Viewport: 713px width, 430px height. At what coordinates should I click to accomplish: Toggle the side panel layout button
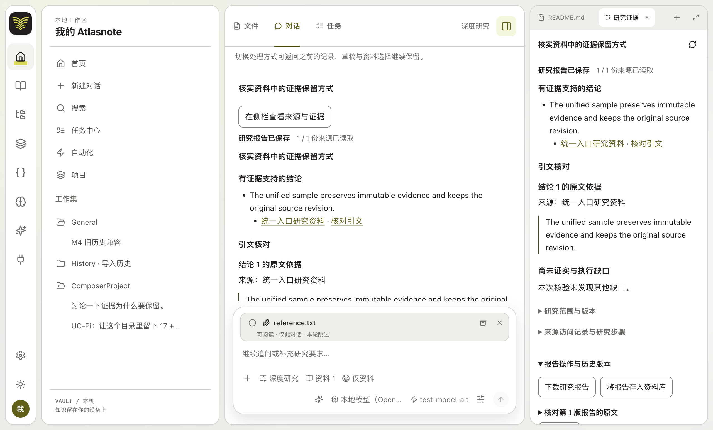[506, 26]
